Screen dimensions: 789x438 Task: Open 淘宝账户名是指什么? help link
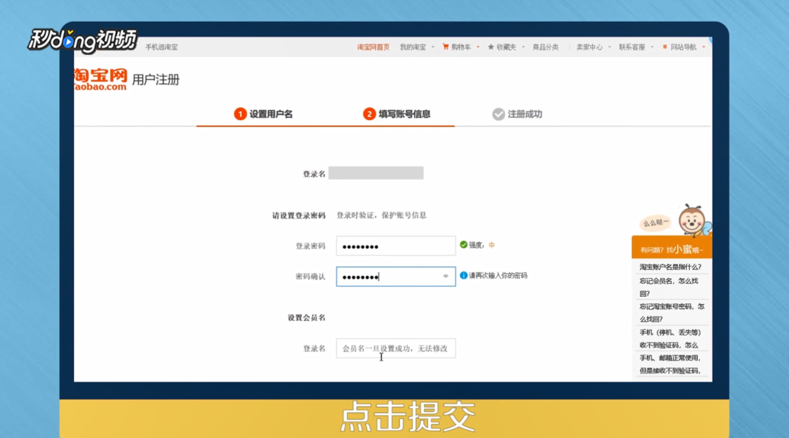(x=670, y=267)
